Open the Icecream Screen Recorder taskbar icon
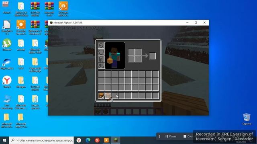 [x=106, y=140]
